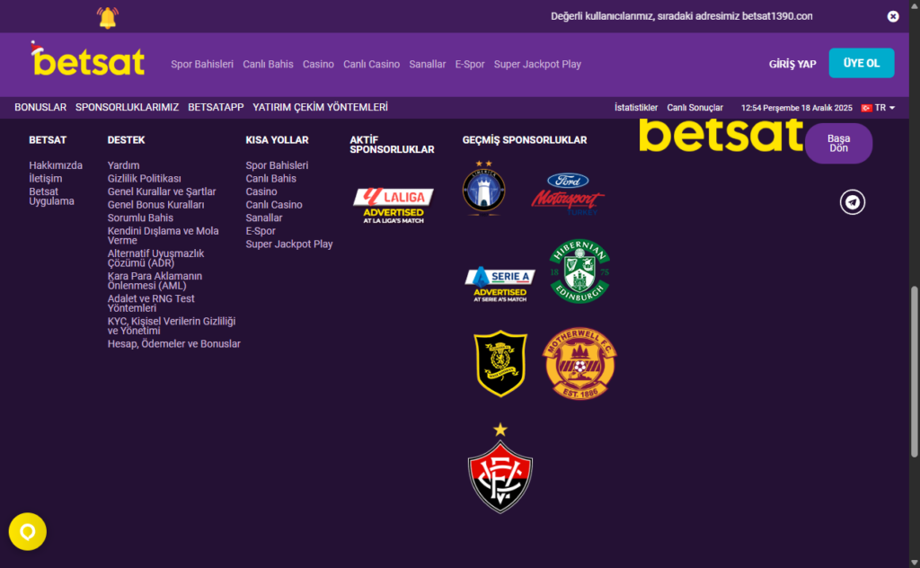This screenshot has width=920, height=568.
Task: Click the LaLiga sponsorship logo
Action: (x=394, y=206)
